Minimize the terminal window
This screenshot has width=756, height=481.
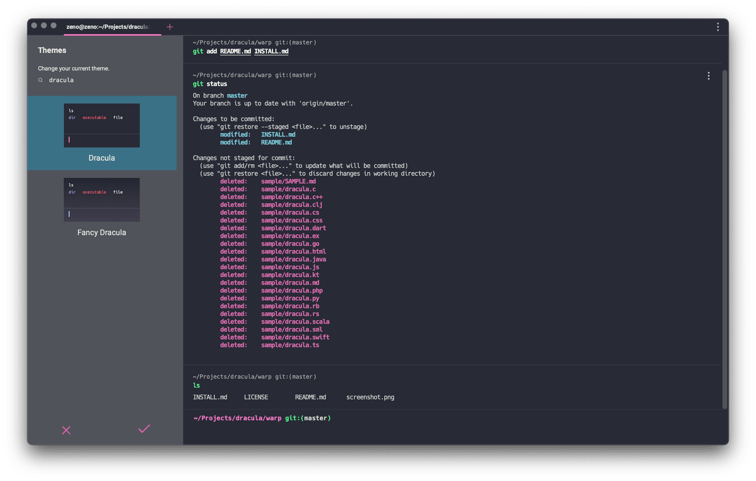(44, 25)
